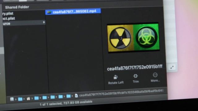Click the cea4fa876f7f7f752e0915b1ff preview file name

[135, 68]
